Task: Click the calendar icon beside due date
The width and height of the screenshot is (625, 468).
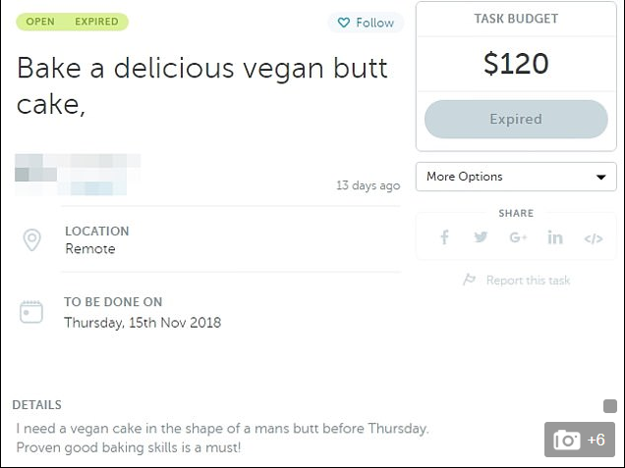Action: click(x=31, y=312)
